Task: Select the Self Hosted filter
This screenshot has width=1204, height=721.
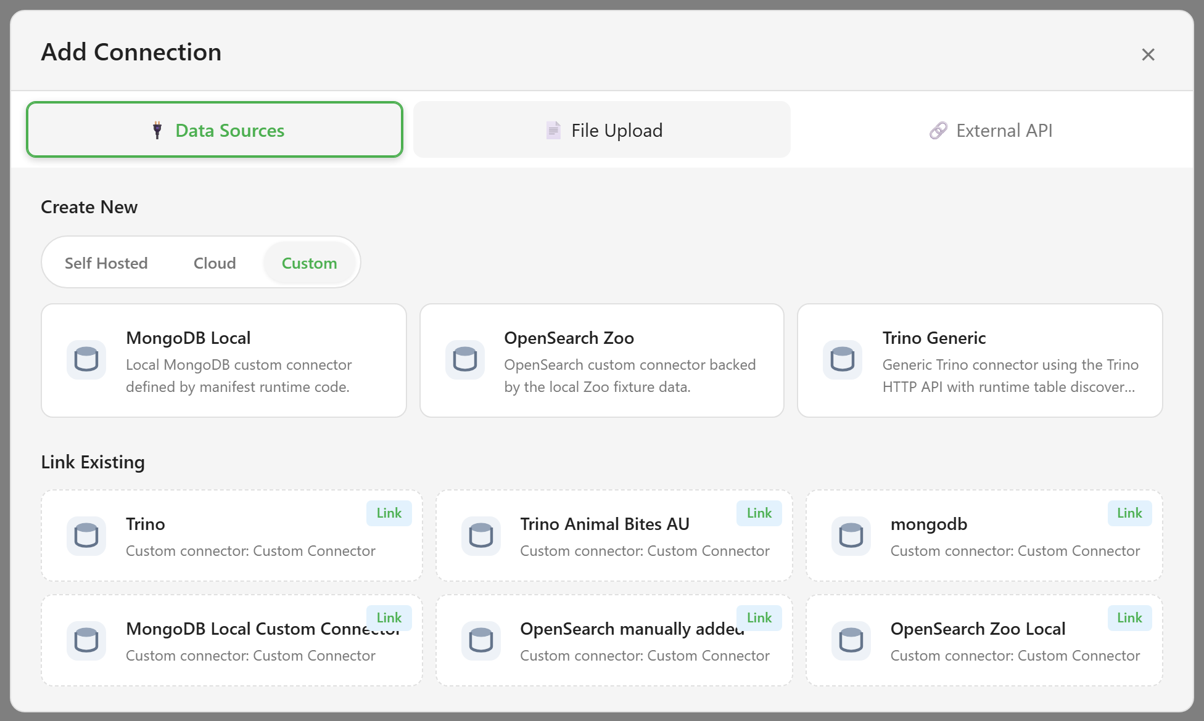Action: click(x=106, y=263)
